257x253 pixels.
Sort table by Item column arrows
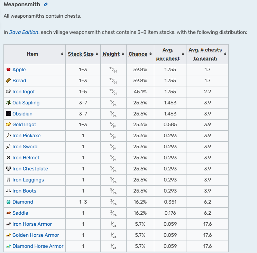coord(62,54)
